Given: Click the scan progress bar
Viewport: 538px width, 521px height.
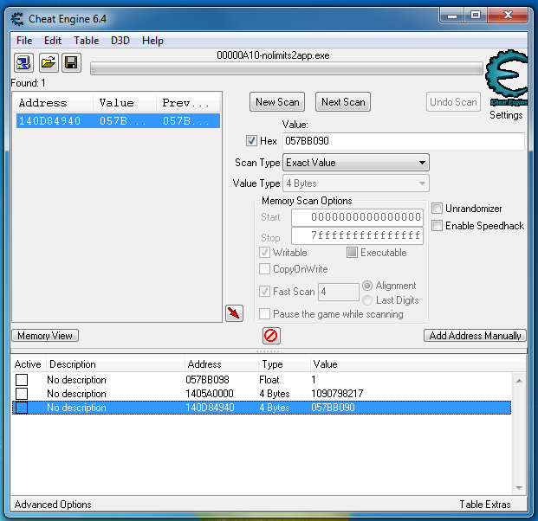Looking at the screenshot, I should pos(287,68).
